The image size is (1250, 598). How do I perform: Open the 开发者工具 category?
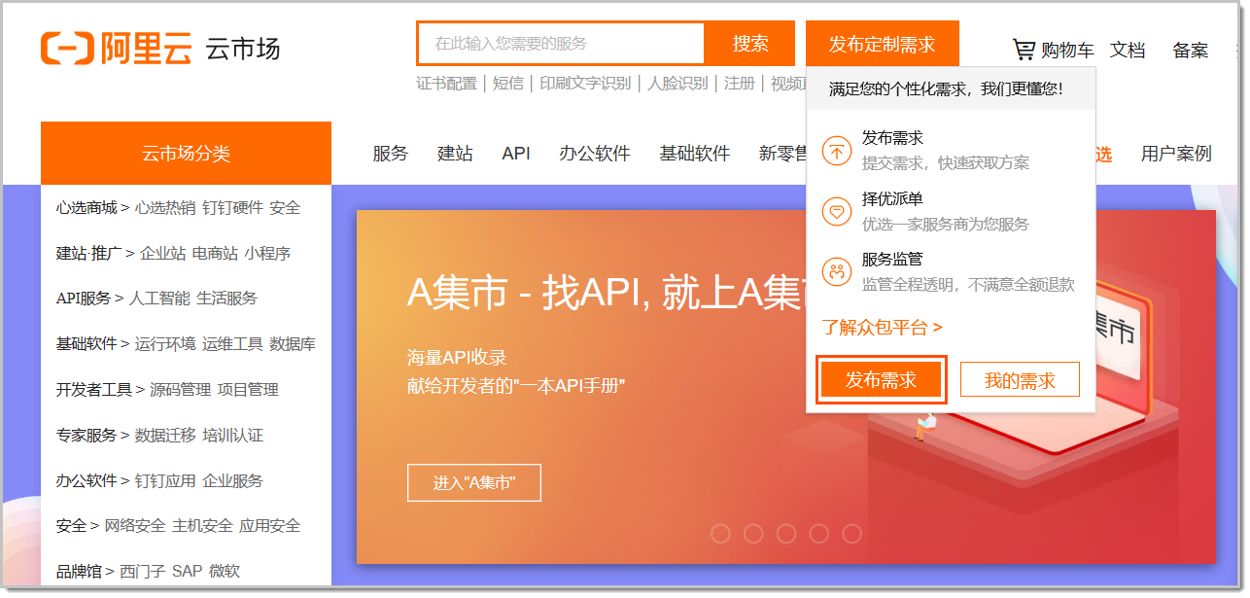(x=94, y=390)
